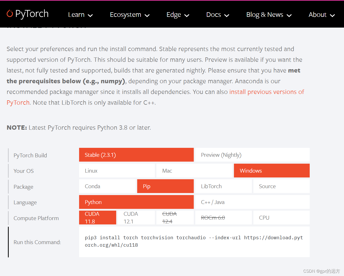Open the Docs menu
344x276 pixels.
[218, 15]
